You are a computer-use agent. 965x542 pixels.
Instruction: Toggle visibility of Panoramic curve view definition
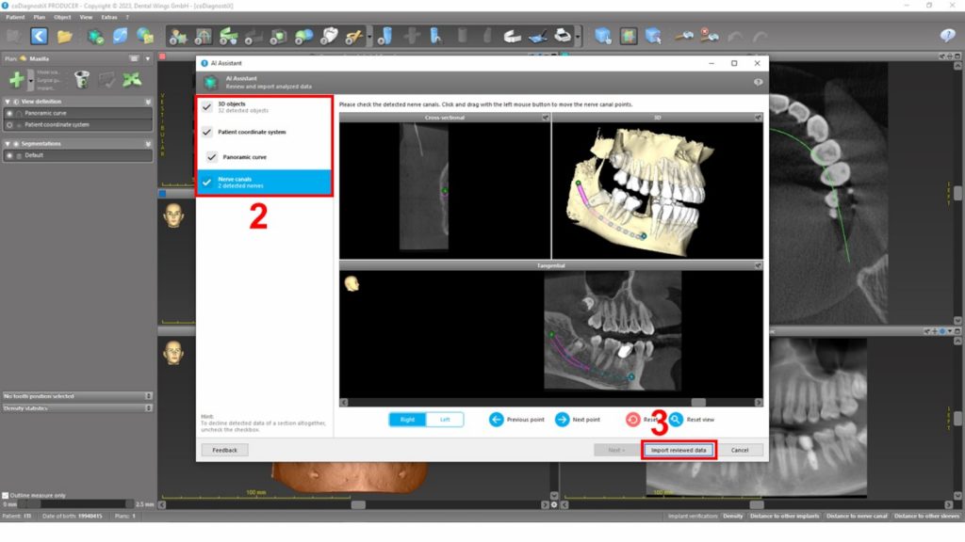pyautogui.click(x=9, y=114)
